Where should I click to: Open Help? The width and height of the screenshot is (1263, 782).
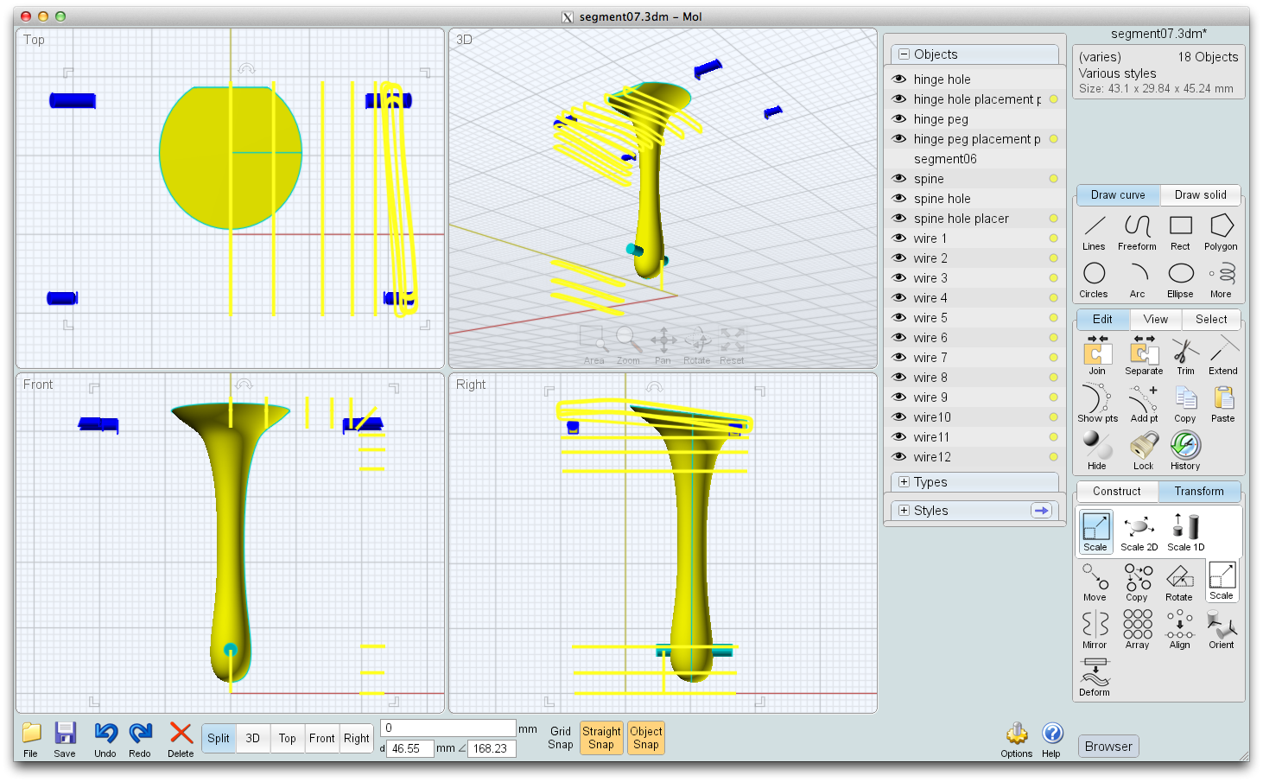coord(1051,740)
